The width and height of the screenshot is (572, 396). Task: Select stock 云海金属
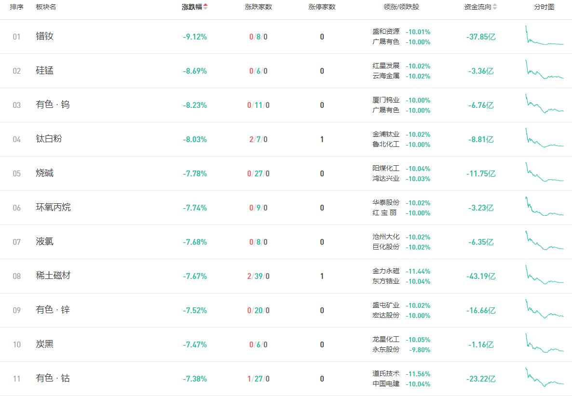click(x=386, y=76)
